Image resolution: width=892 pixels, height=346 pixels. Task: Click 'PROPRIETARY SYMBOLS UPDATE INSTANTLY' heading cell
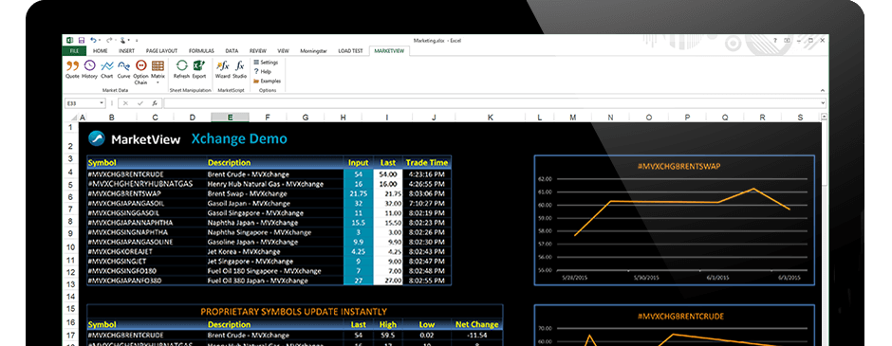[x=294, y=311]
